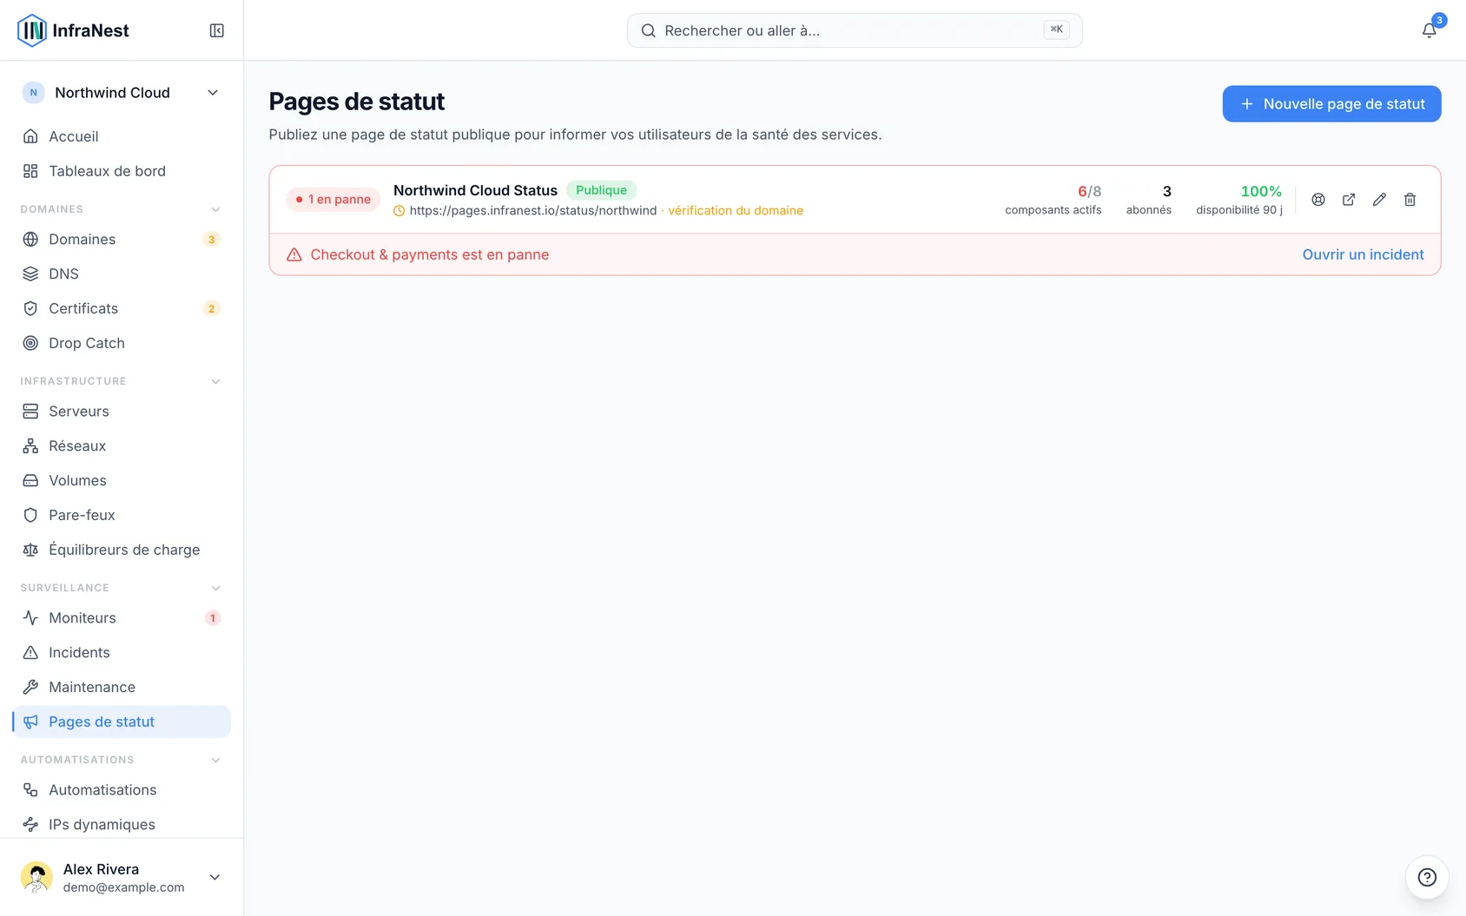Edit Northwind Cloud Status with pencil icon
The width and height of the screenshot is (1466, 916).
click(x=1379, y=200)
